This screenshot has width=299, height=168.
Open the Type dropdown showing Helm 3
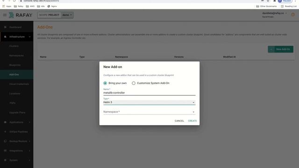click(149, 102)
